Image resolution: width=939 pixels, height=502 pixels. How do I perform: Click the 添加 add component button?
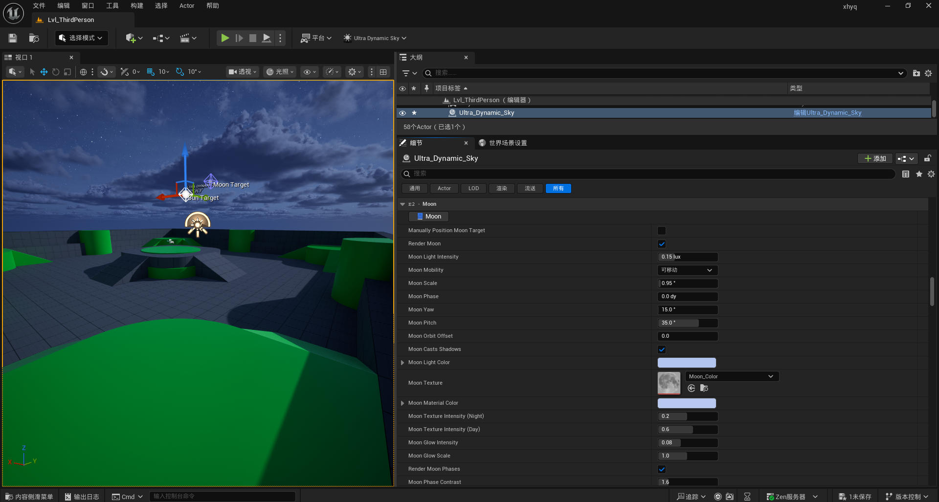click(875, 158)
